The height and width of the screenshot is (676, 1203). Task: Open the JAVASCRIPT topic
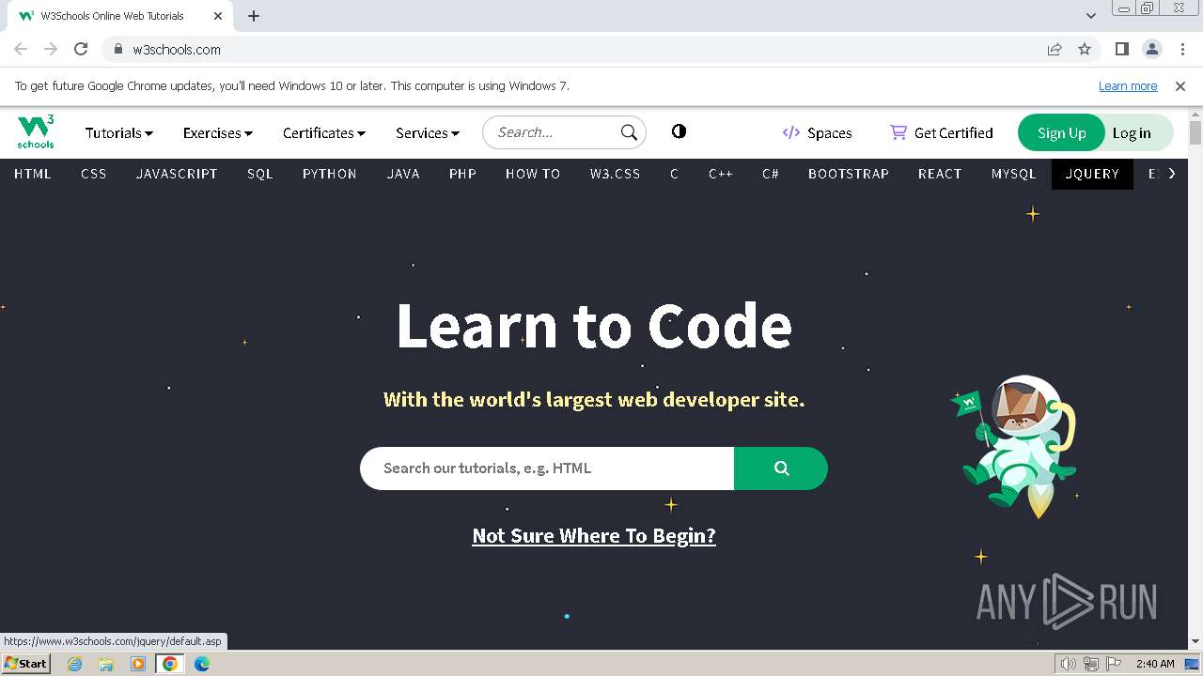tap(177, 174)
